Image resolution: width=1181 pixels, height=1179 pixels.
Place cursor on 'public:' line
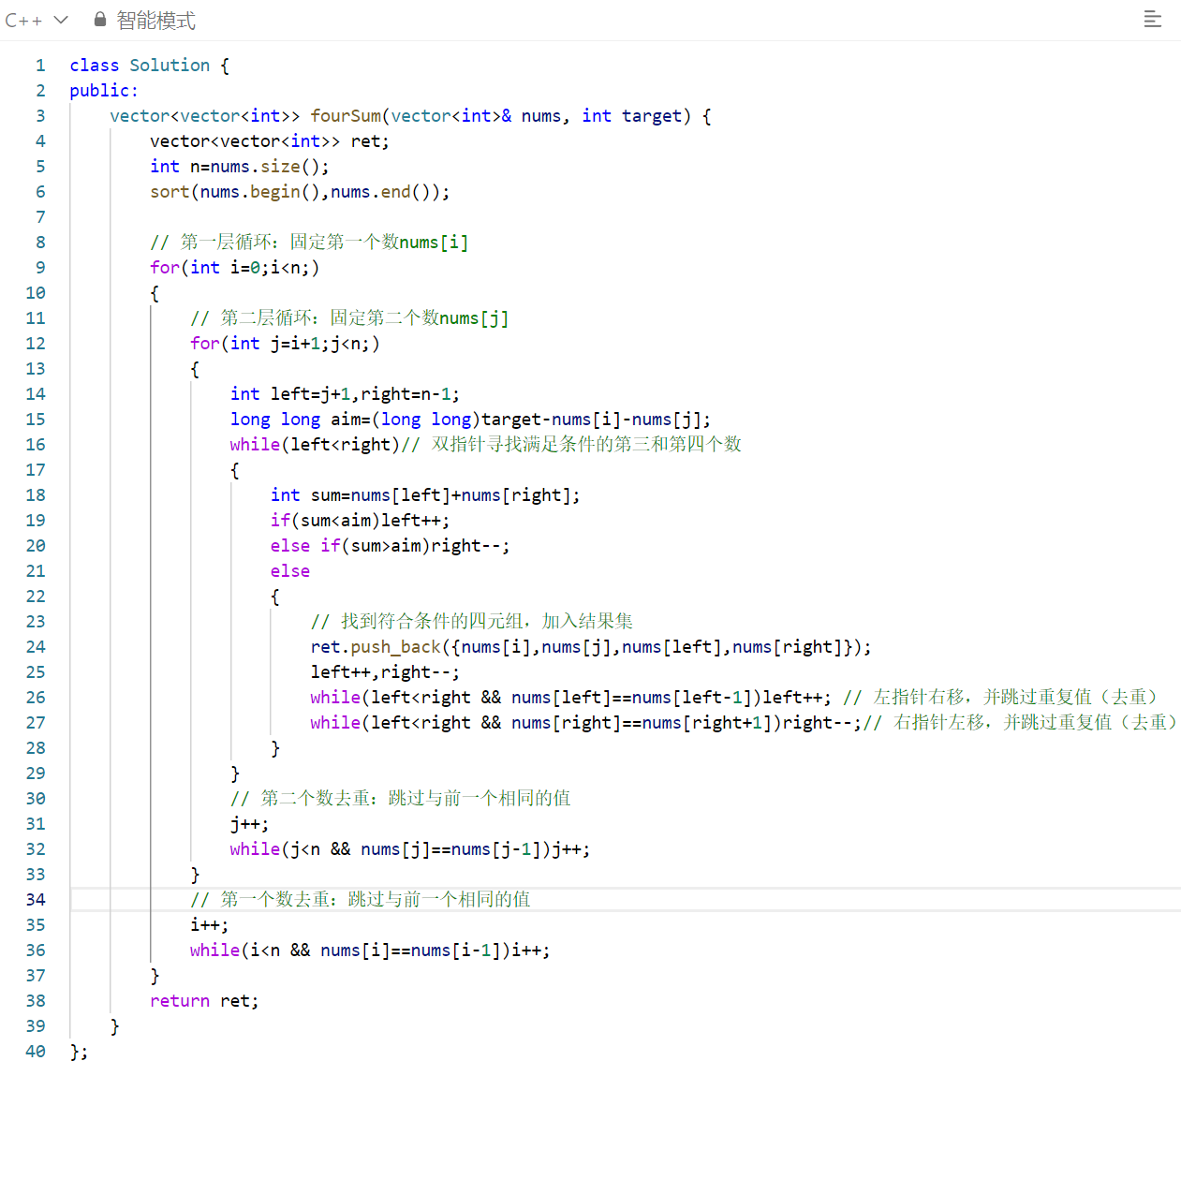pos(104,91)
